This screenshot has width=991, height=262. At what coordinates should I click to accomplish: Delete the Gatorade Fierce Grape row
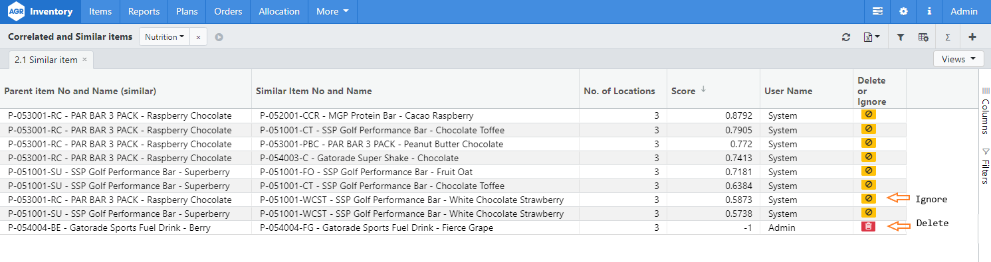click(x=868, y=227)
